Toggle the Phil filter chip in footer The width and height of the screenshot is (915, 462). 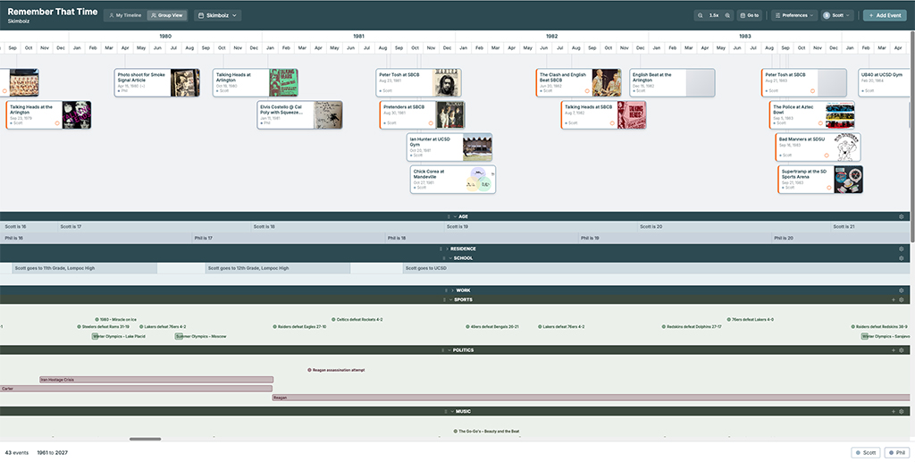tap(897, 453)
